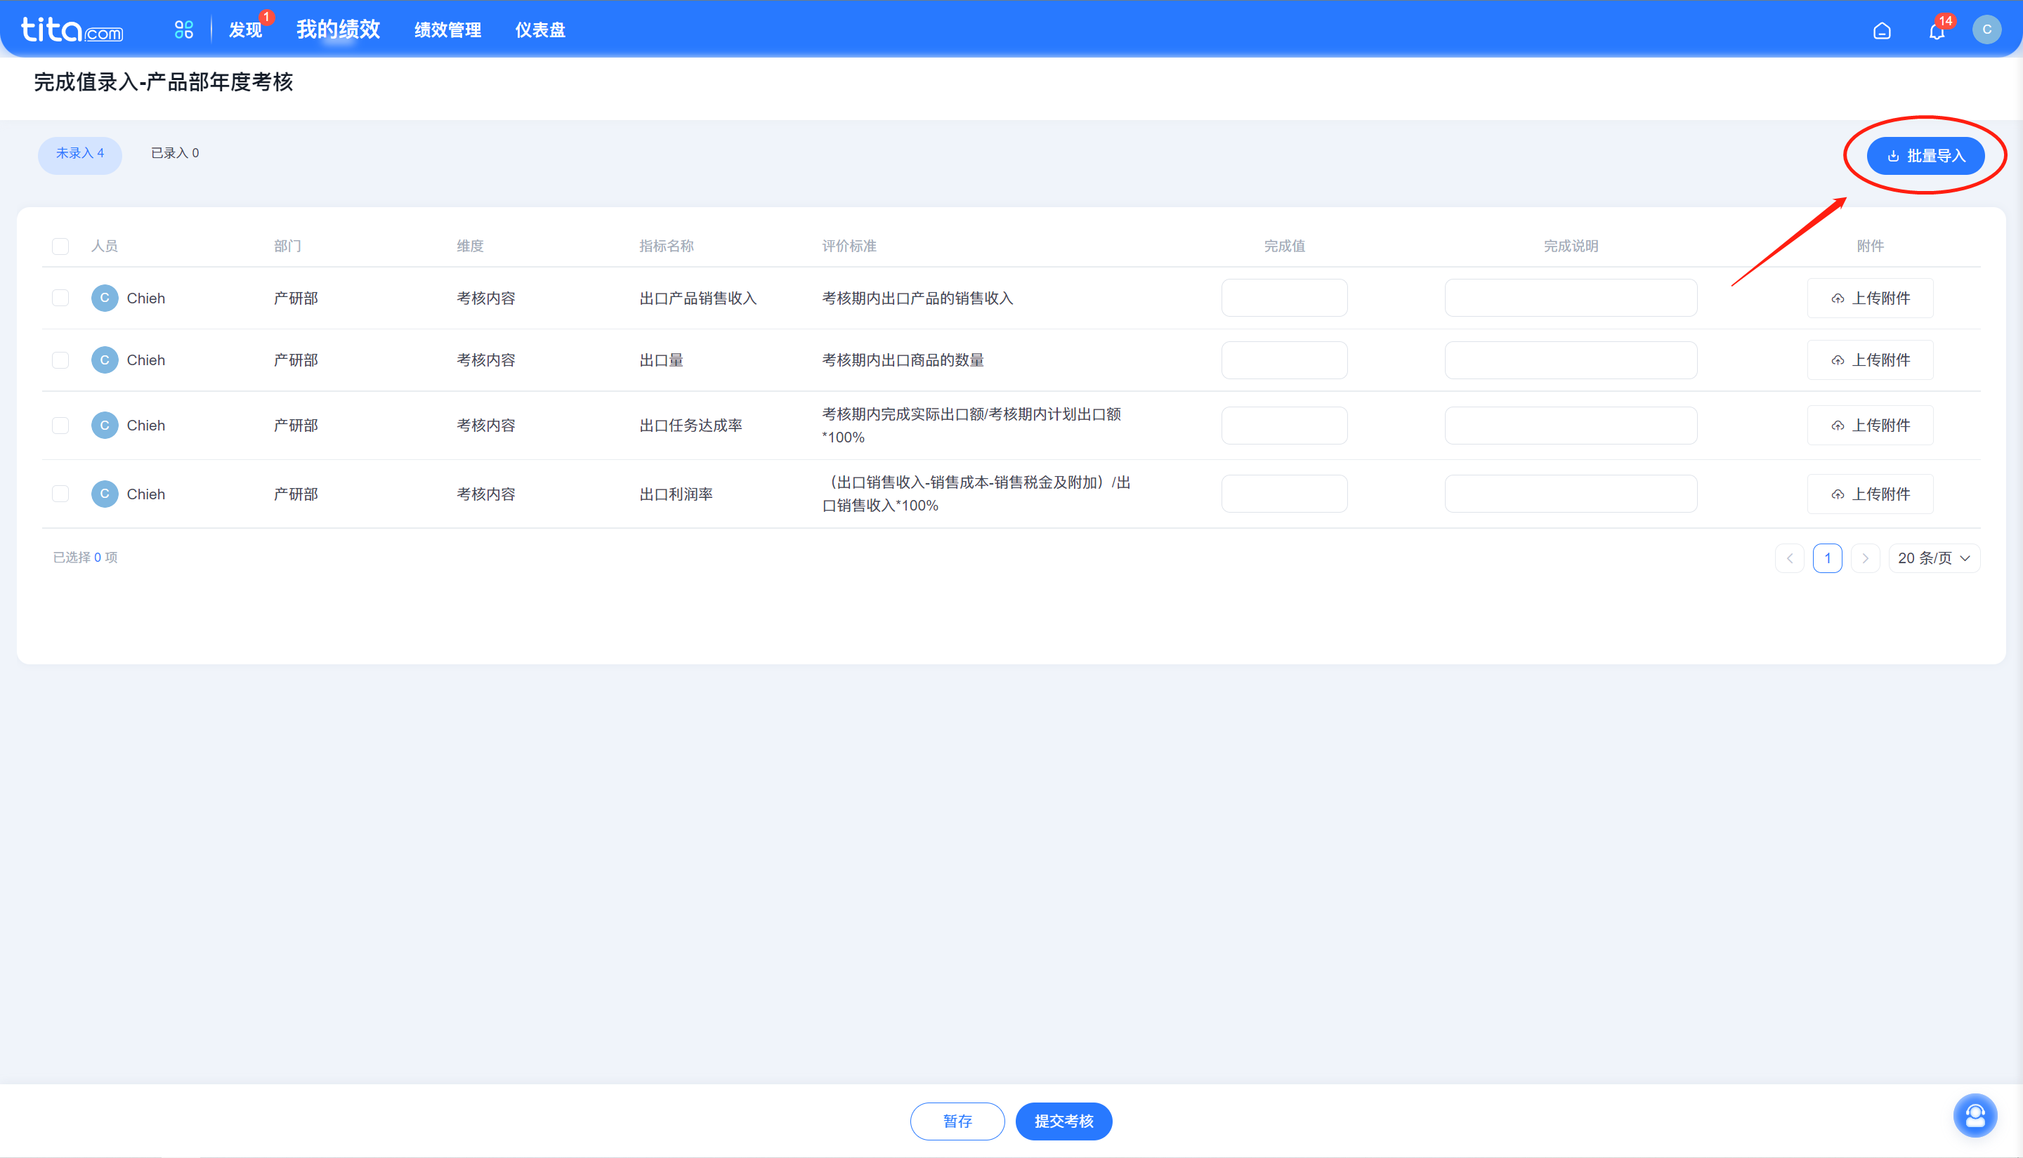Click the 出口任务达成率 indicator name
Viewport: 2023px width, 1158px height.
pos(690,425)
